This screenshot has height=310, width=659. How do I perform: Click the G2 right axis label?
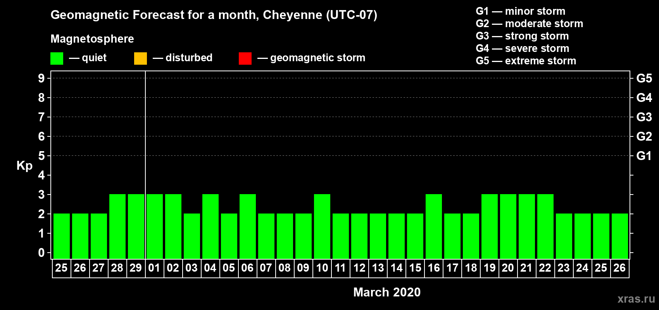point(644,136)
